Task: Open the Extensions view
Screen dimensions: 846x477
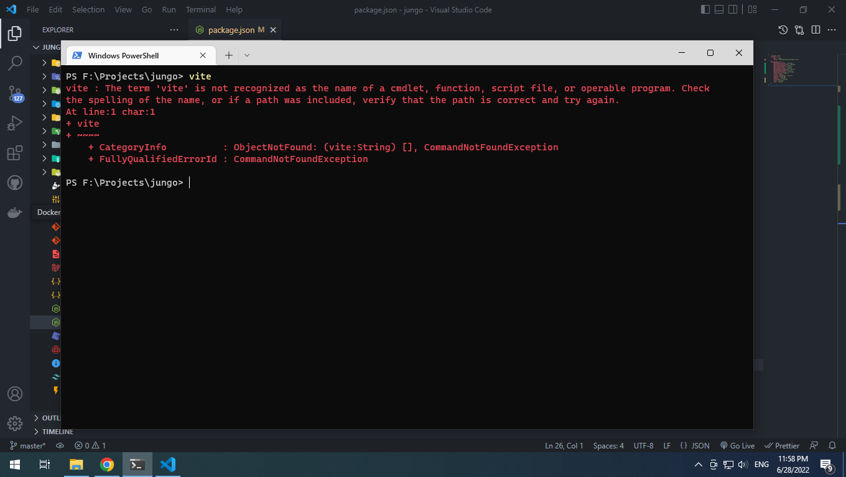Action: pyautogui.click(x=15, y=153)
